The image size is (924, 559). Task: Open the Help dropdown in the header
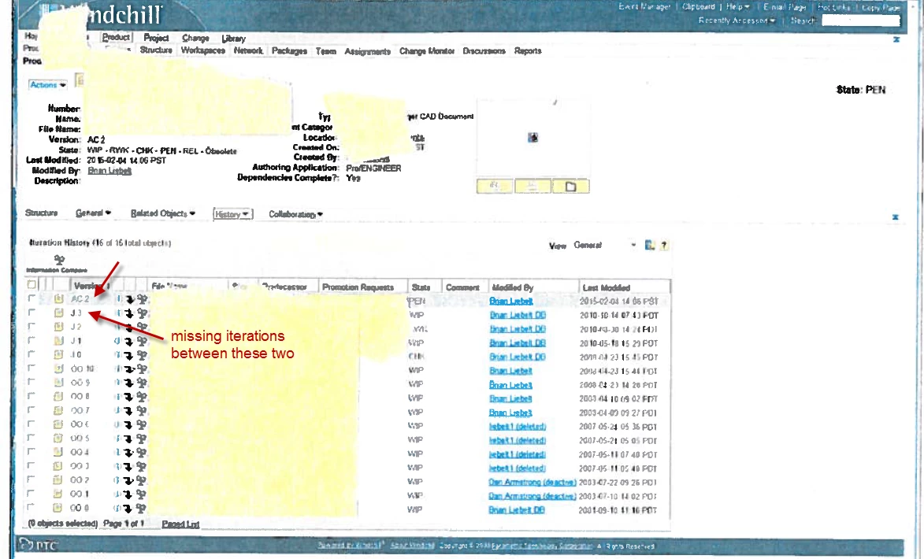pyautogui.click(x=737, y=7)
